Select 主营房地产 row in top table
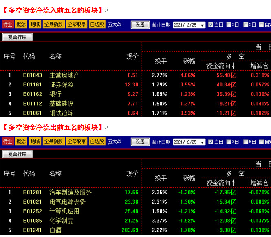 tap(135, 75)
